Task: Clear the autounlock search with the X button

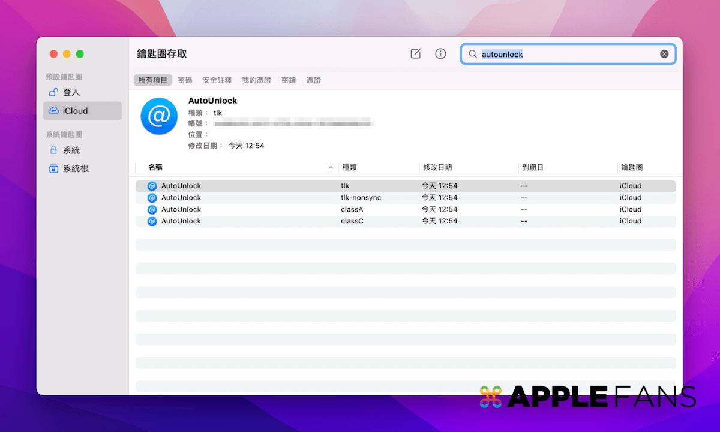Action: point(664,53)
